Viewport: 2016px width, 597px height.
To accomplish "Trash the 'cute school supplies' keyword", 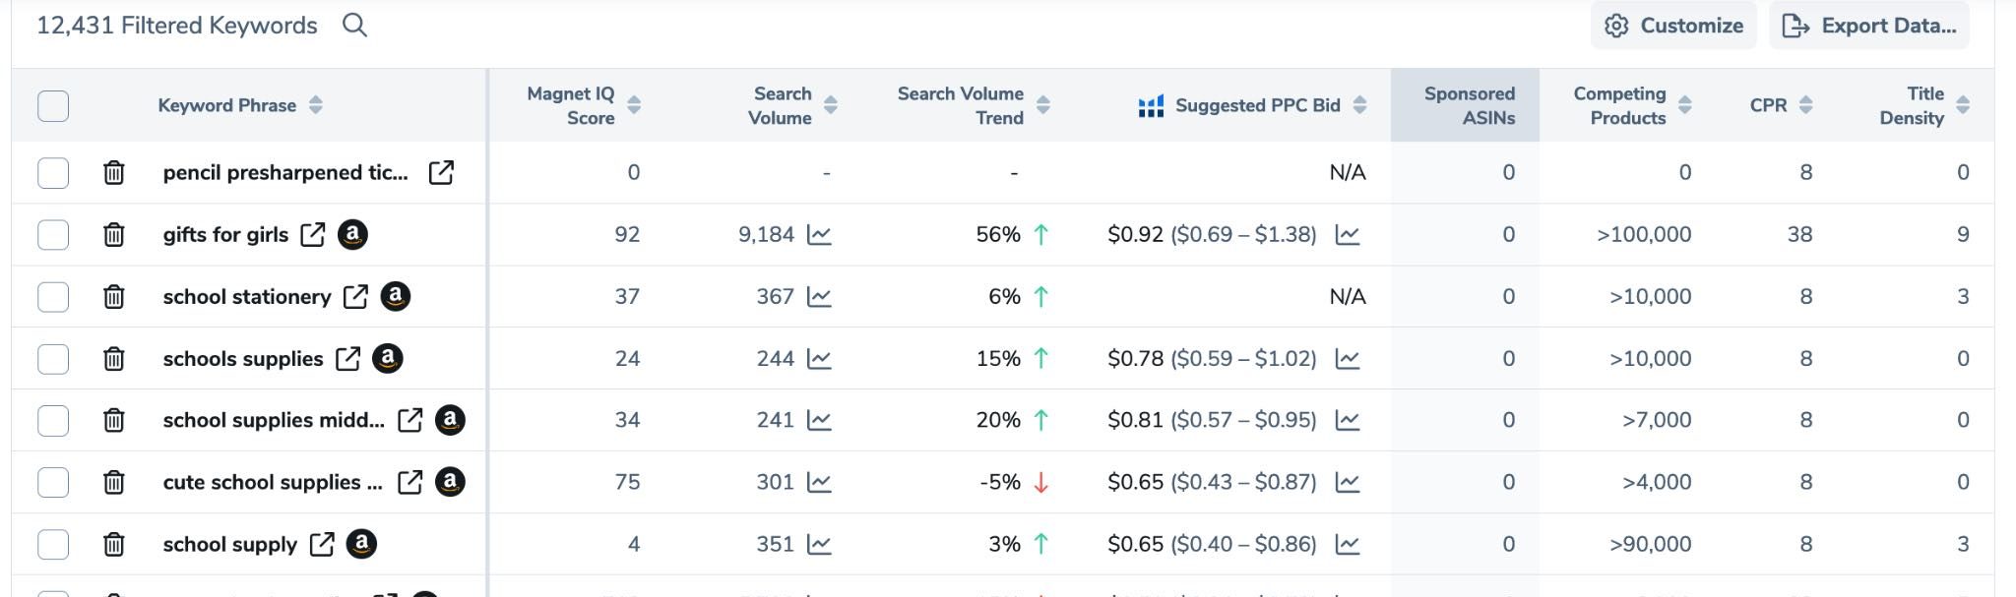I will point(114,483).
